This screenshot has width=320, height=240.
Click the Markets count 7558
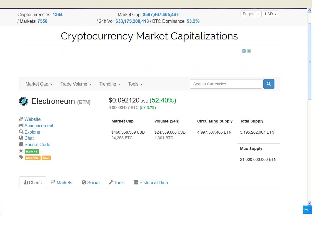pyautogui.click(x=42, y=21)
